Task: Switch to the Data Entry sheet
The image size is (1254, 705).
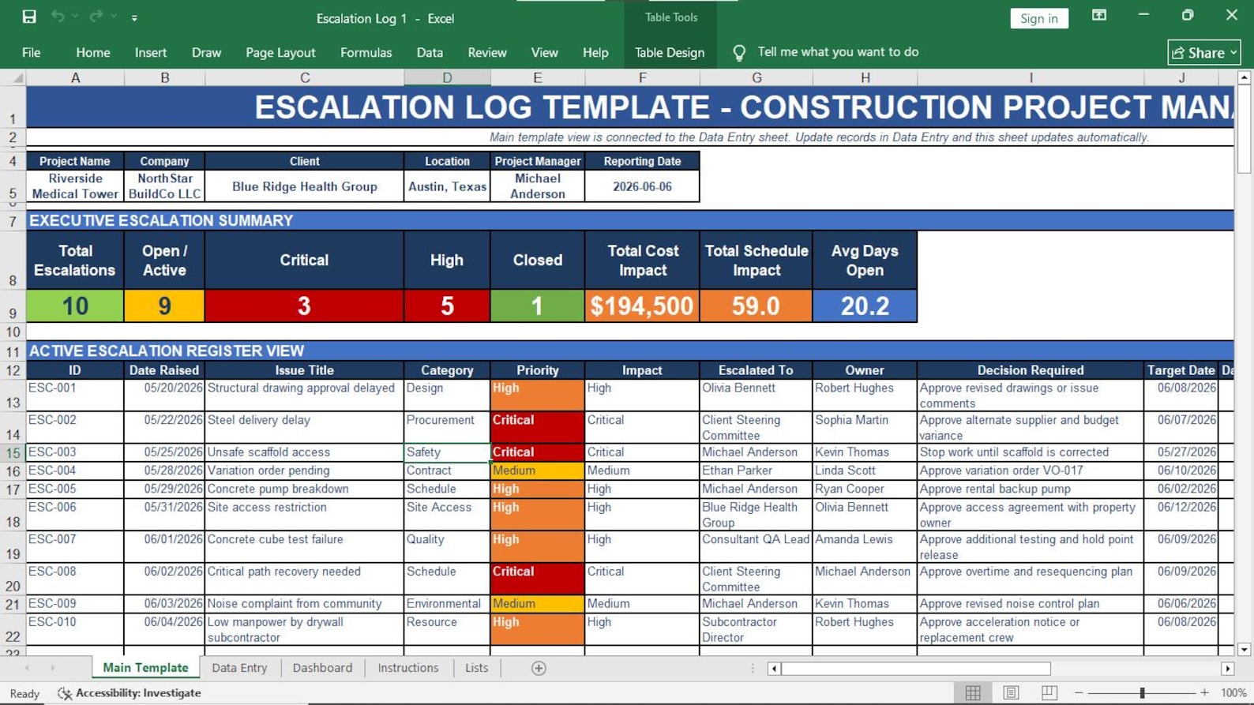Action: 239,668
